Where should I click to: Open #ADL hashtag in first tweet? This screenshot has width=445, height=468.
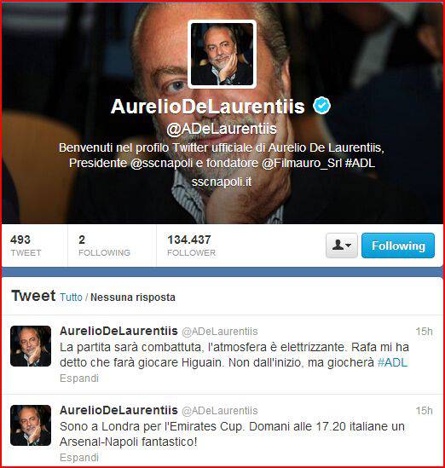392,362
